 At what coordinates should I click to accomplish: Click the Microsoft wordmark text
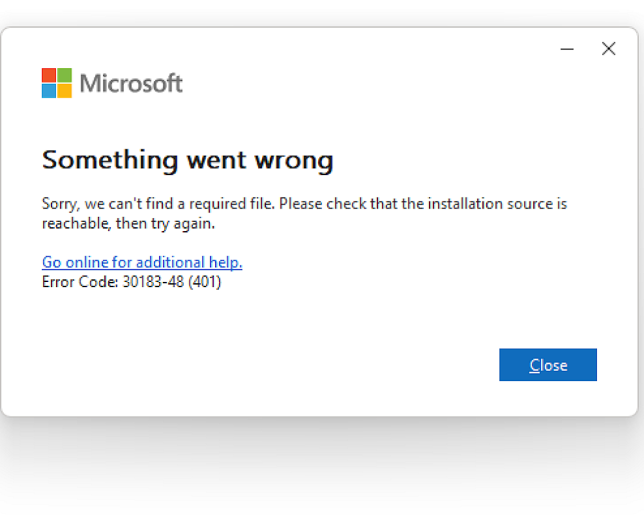pos(131,84)
